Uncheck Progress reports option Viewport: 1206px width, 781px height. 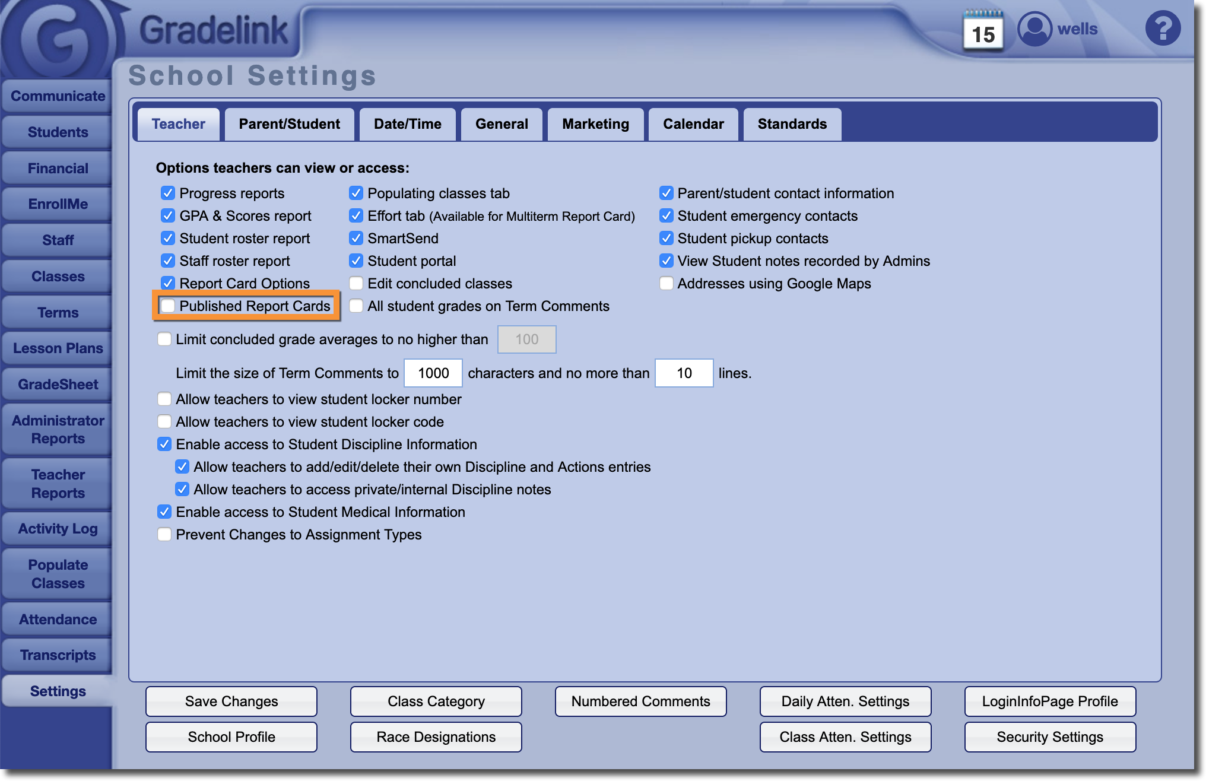[169, 193]
